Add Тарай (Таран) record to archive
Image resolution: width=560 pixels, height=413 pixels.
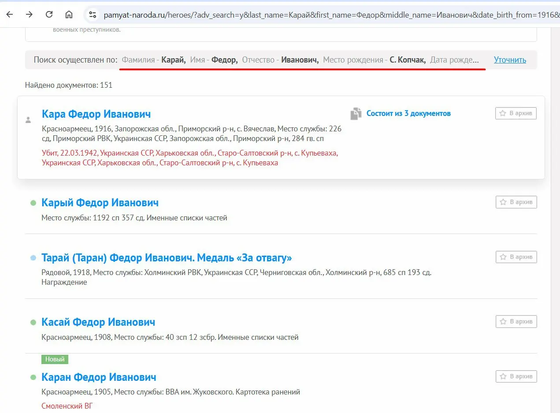[516, 257]
